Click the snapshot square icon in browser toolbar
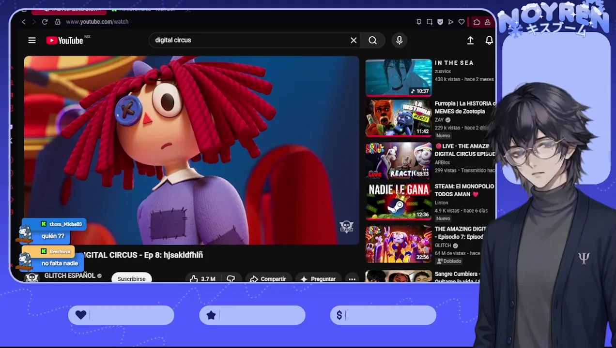The image size is (616, 348). [430, 22]
